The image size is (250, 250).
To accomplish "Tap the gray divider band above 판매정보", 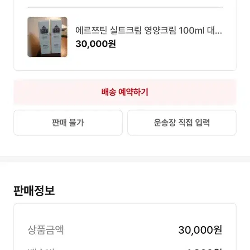I will point(125,159).
